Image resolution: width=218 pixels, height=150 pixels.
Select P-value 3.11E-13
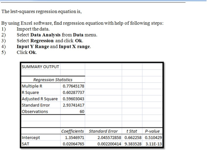pyautogui.click(x=154, y=144)
